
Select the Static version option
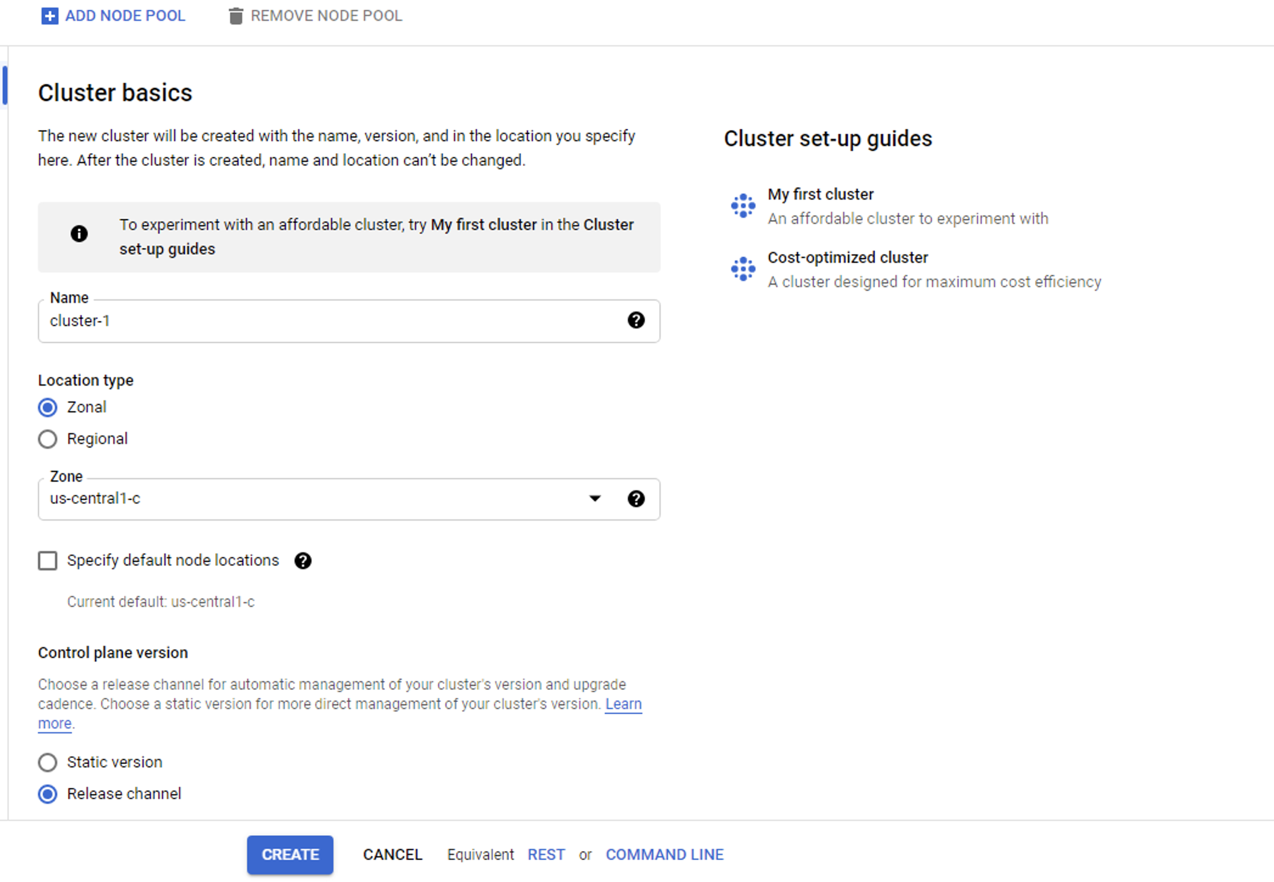[47, 762]
